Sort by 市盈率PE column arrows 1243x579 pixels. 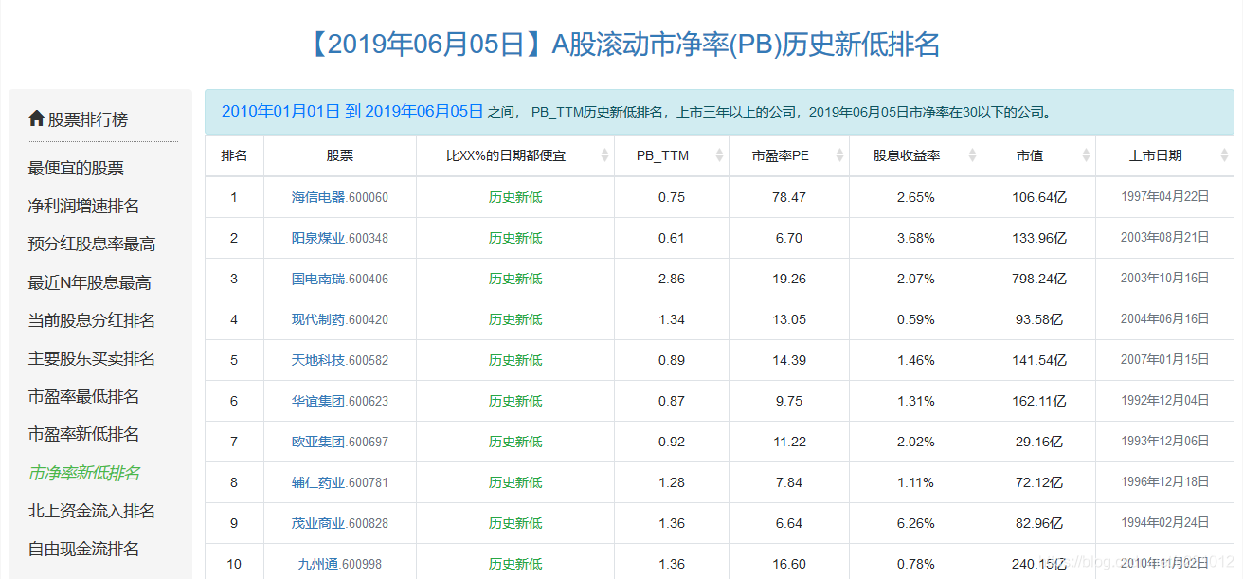pos(840,155)
